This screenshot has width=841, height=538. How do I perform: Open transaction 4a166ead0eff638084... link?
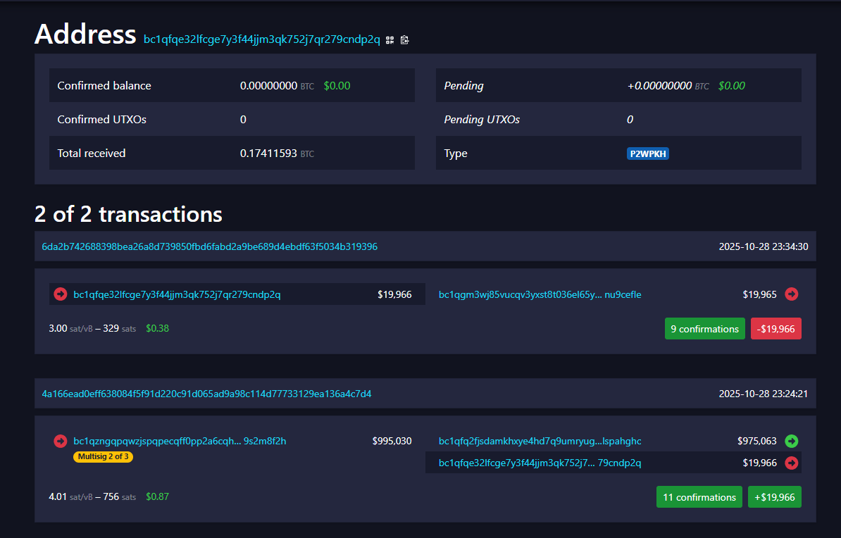pyautogui.click(x=206, y=394)
